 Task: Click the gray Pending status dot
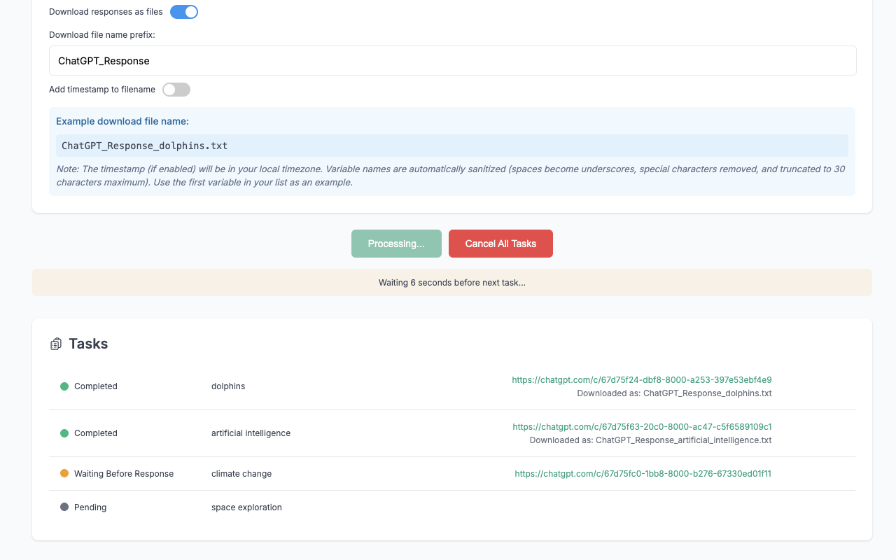coord(64,507)
